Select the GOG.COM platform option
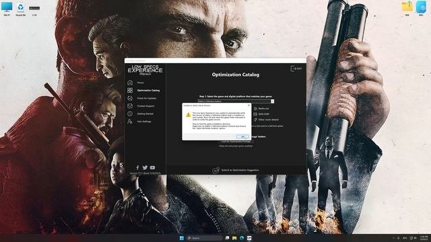 coord(261,114)
